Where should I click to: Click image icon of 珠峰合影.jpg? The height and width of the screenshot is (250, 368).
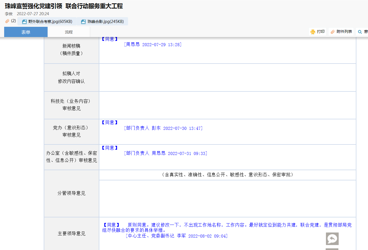tap(83, 22)
